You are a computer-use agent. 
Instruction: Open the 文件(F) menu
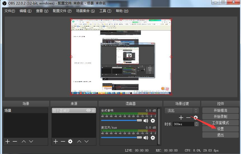pyautogui.click(x=10, y=11)
